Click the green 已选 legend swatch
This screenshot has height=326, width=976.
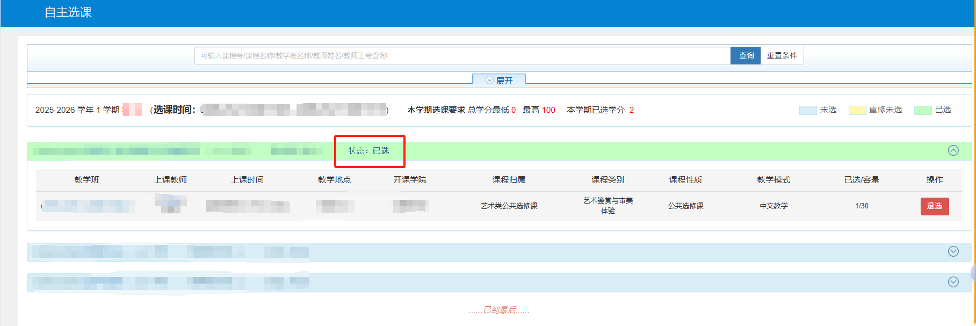922,110
